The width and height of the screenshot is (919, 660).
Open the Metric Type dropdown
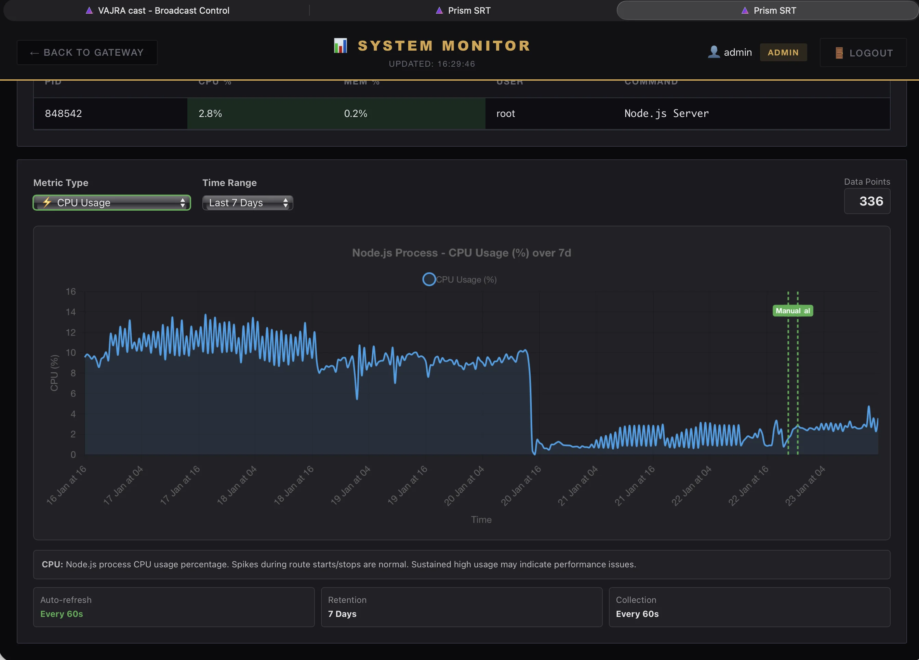click(x=111, y=202)
